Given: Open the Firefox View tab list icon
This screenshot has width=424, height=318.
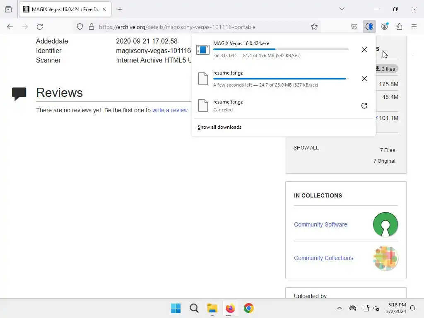Looking at the screenshot, I should point(8,9).
